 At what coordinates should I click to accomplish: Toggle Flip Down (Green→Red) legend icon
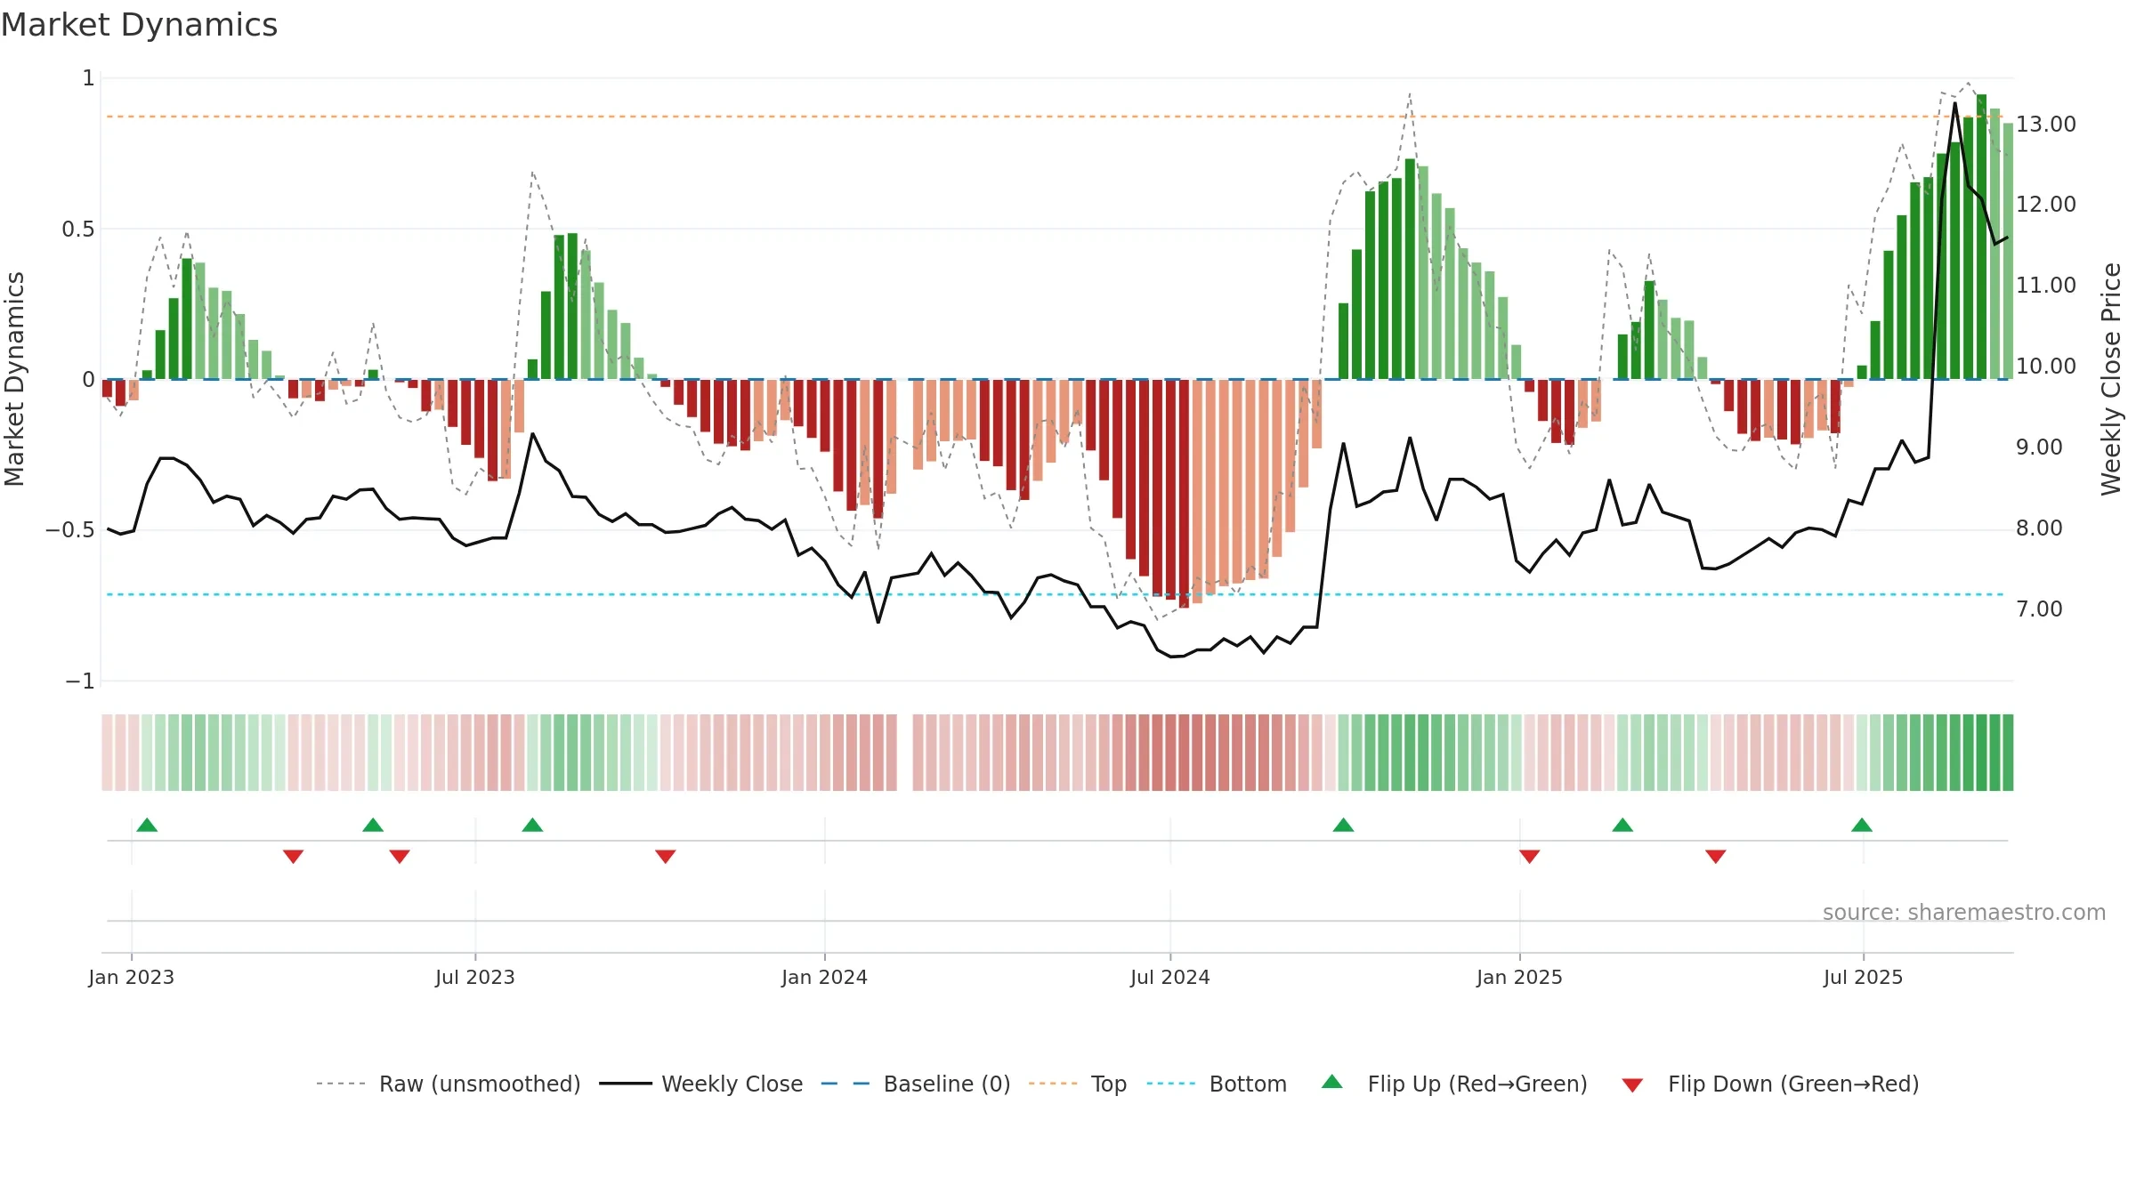(1632, 1085)
